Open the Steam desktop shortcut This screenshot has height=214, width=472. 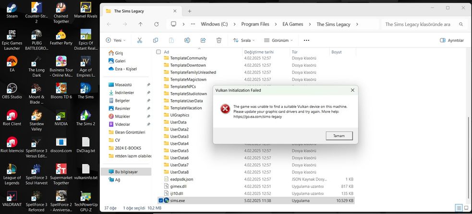12,10
